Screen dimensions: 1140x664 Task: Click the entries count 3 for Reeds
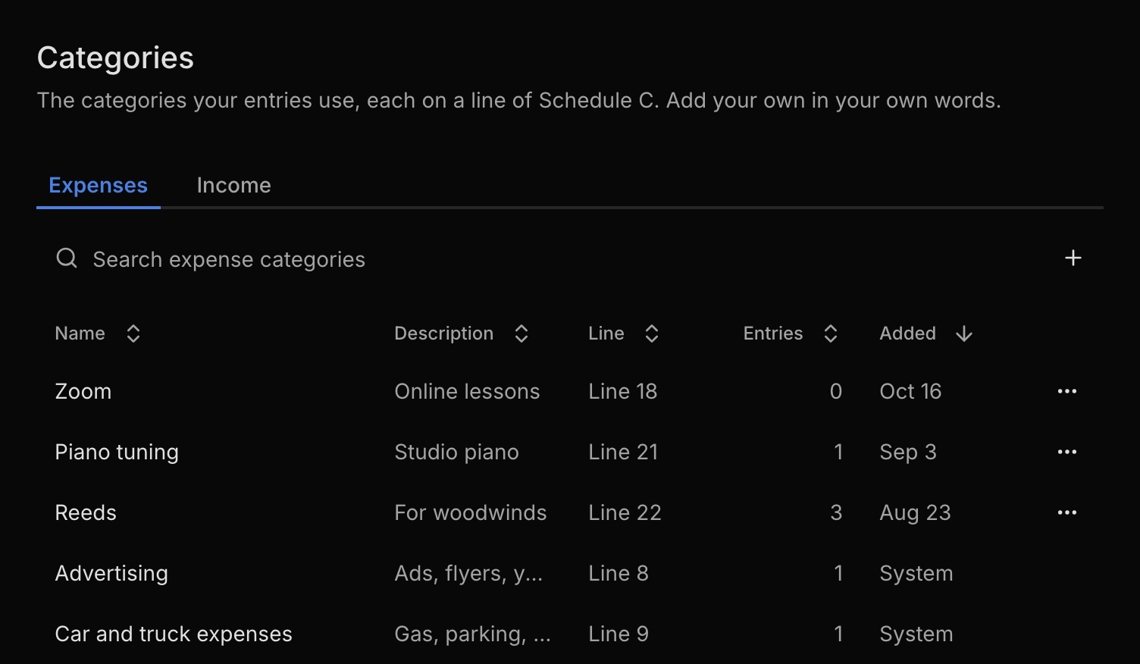836,512
